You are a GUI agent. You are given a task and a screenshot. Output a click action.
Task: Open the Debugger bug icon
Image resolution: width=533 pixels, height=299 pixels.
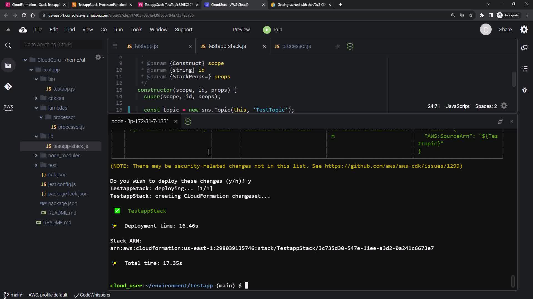point(524,90)
